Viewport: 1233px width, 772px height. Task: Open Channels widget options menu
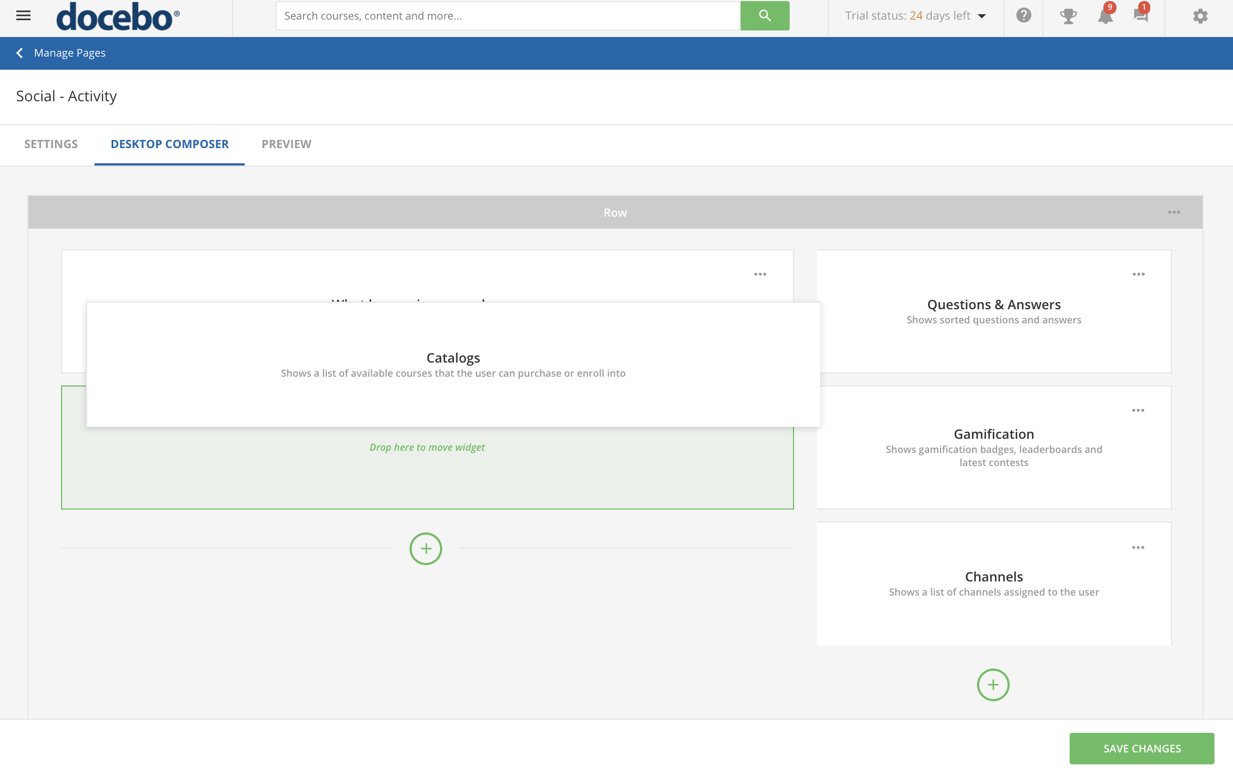pos(1138,548)
